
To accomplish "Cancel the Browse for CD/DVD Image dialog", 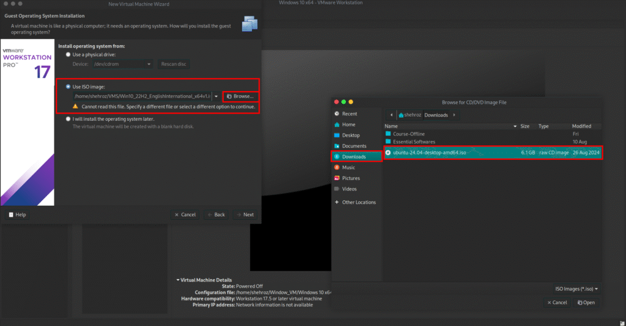I will coord(557,302).
